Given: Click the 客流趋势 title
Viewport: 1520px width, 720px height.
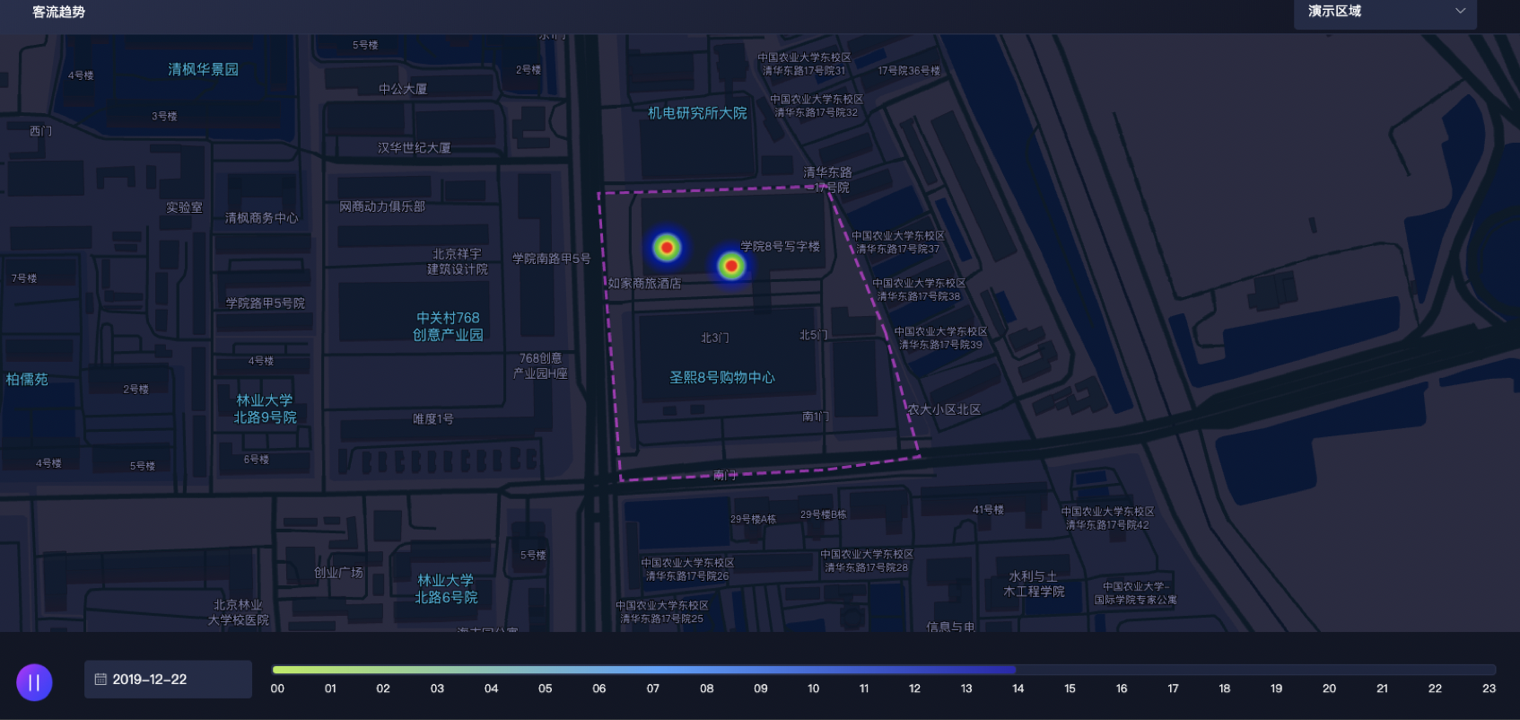Looking at the screenshot, I should click(x=58, y=12).
